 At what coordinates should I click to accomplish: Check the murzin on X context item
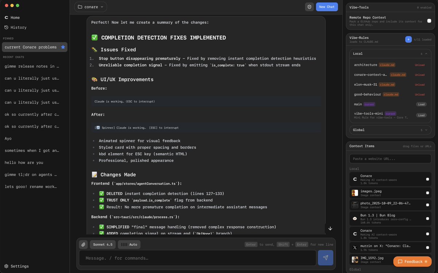(427, 247)
